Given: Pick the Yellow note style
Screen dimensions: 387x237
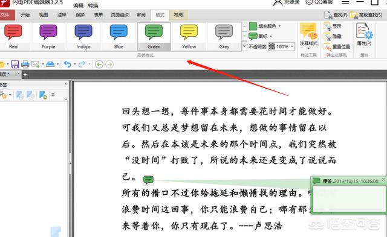Looking at the screenshot, I should pyautogui.click(x=189, y=36).
